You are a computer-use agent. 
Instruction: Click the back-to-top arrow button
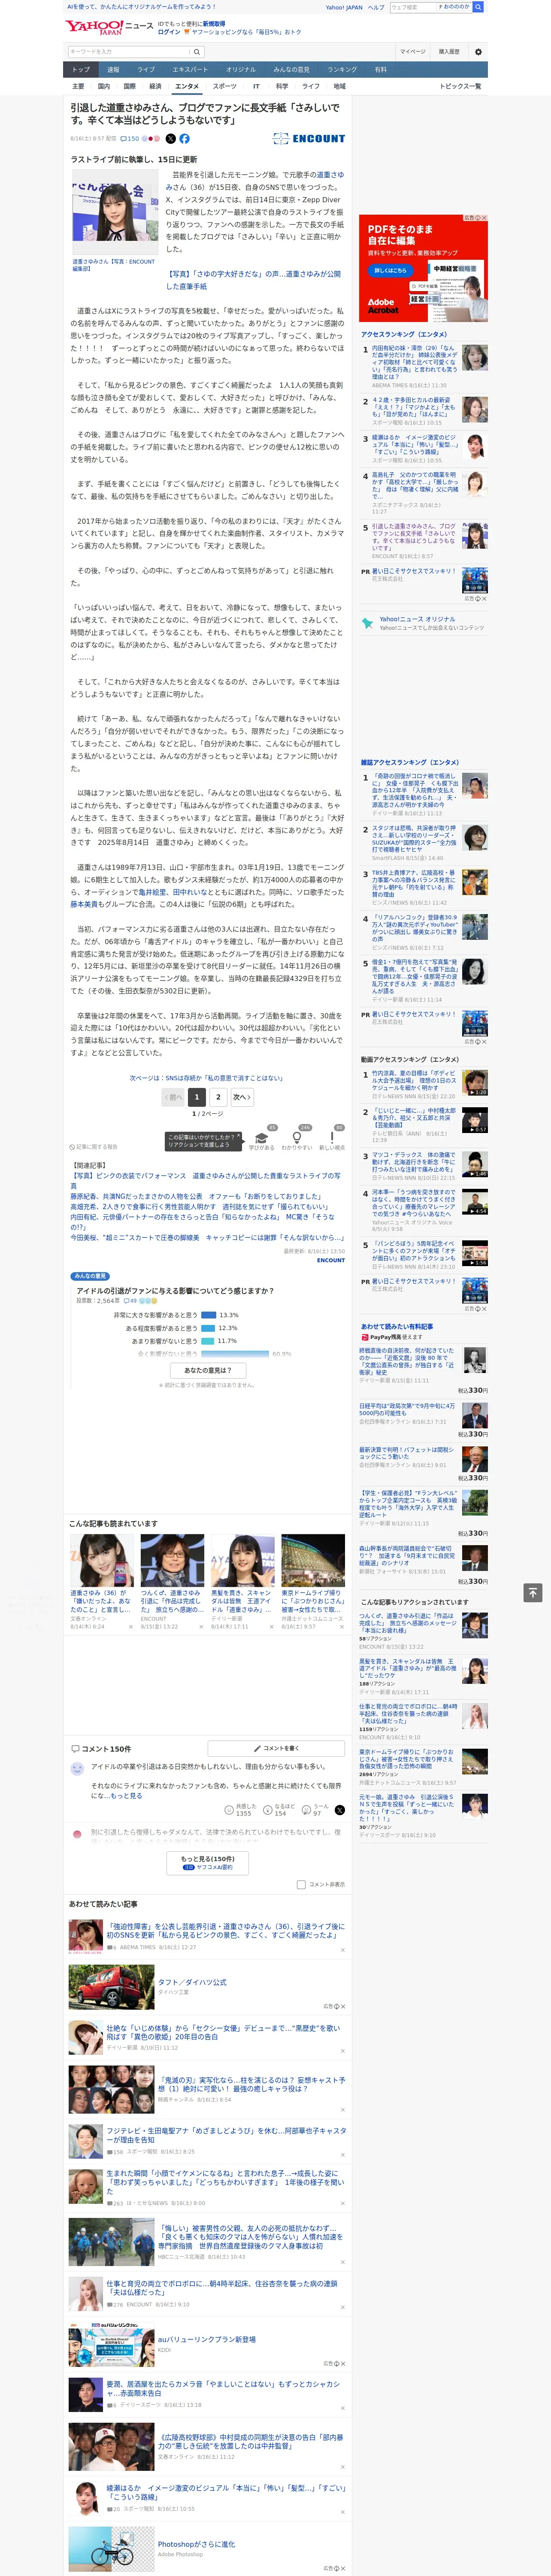533,1593
